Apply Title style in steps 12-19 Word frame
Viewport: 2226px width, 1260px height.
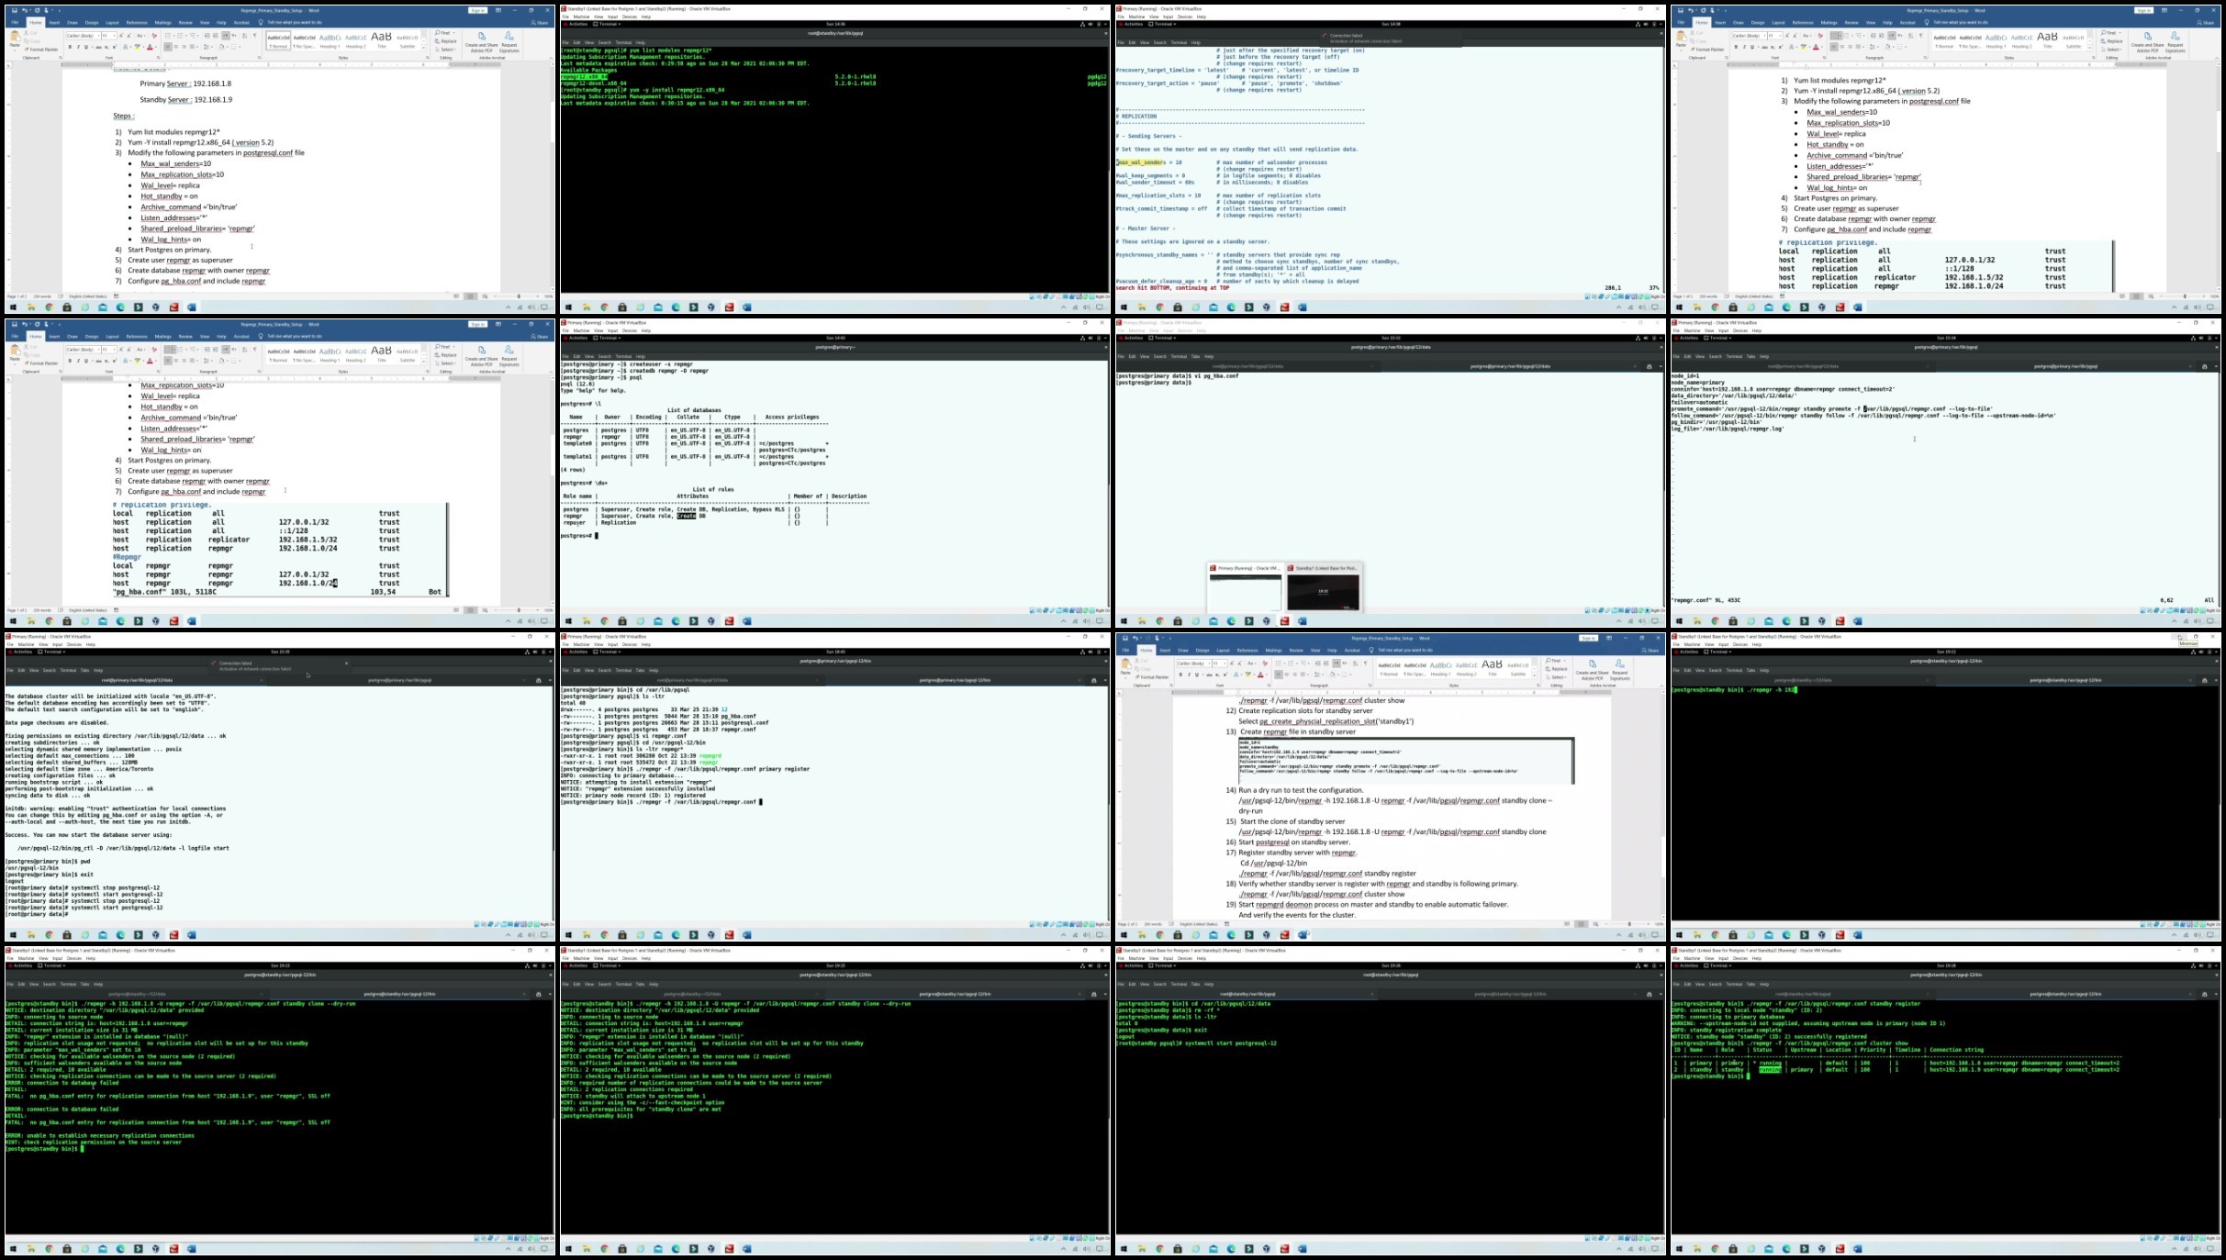click(1492, 668)
